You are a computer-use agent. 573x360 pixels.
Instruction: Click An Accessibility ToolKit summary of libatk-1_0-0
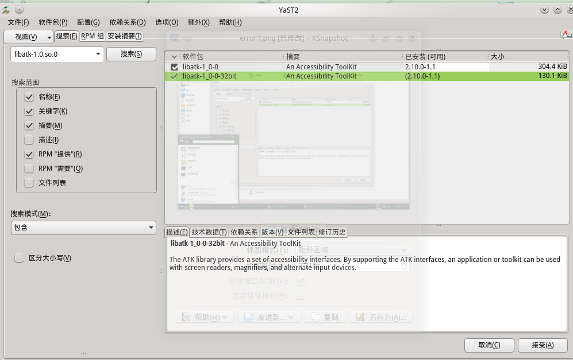321,67
